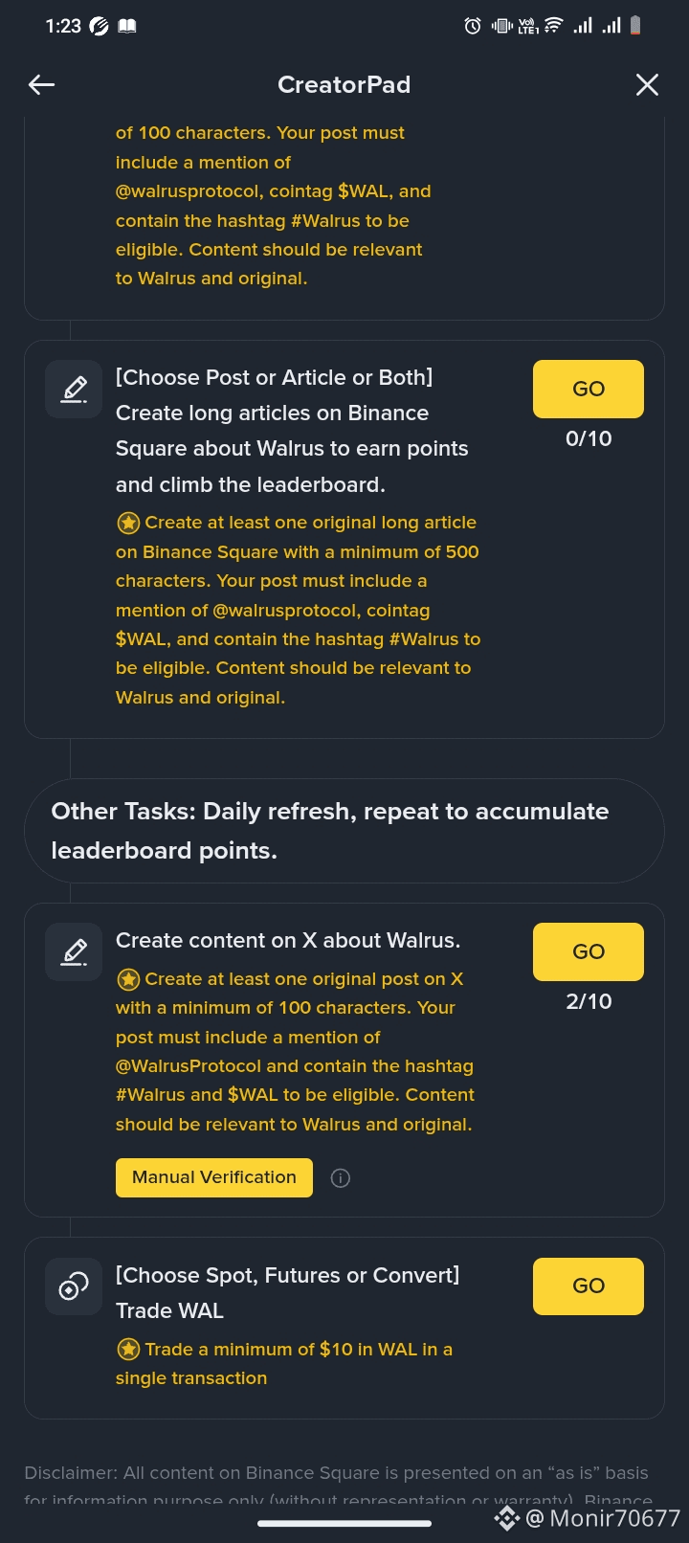The image size is (689, 1543).
Task: Open Manual Verification
Action: click(214, 1177)
